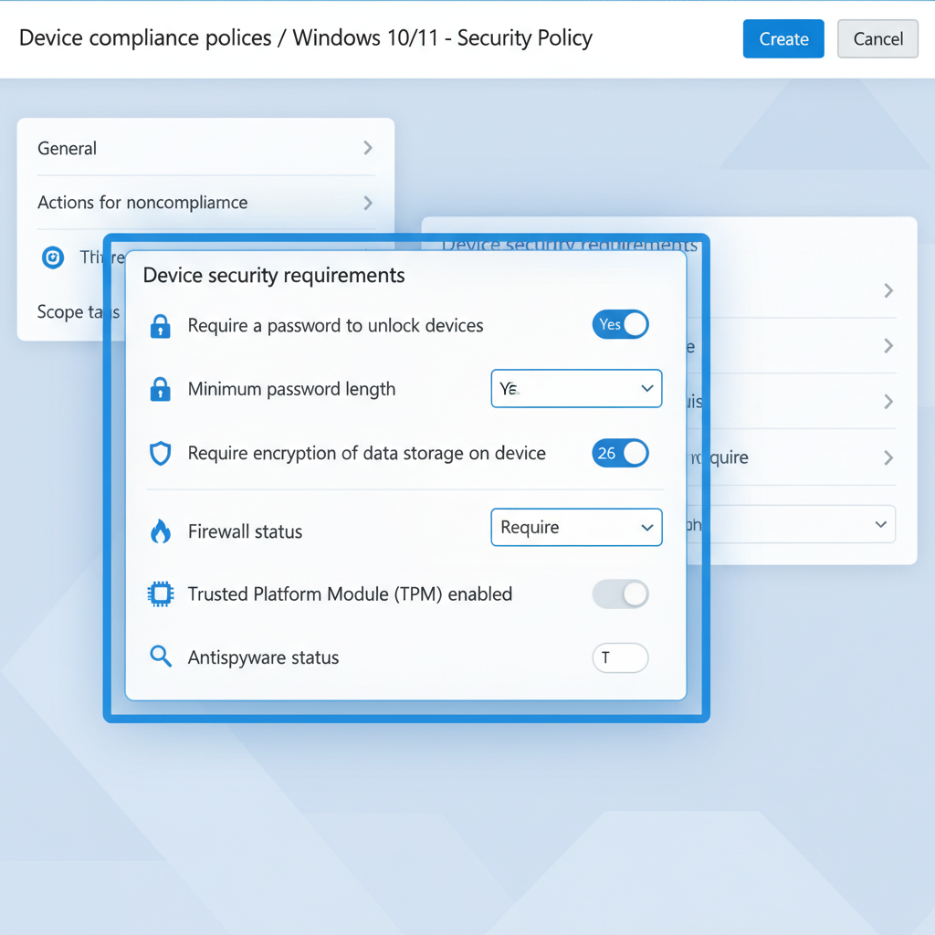Click lock icon beside Require a password
This screenshot has width=935, height=935.
(x=160, y=326)
